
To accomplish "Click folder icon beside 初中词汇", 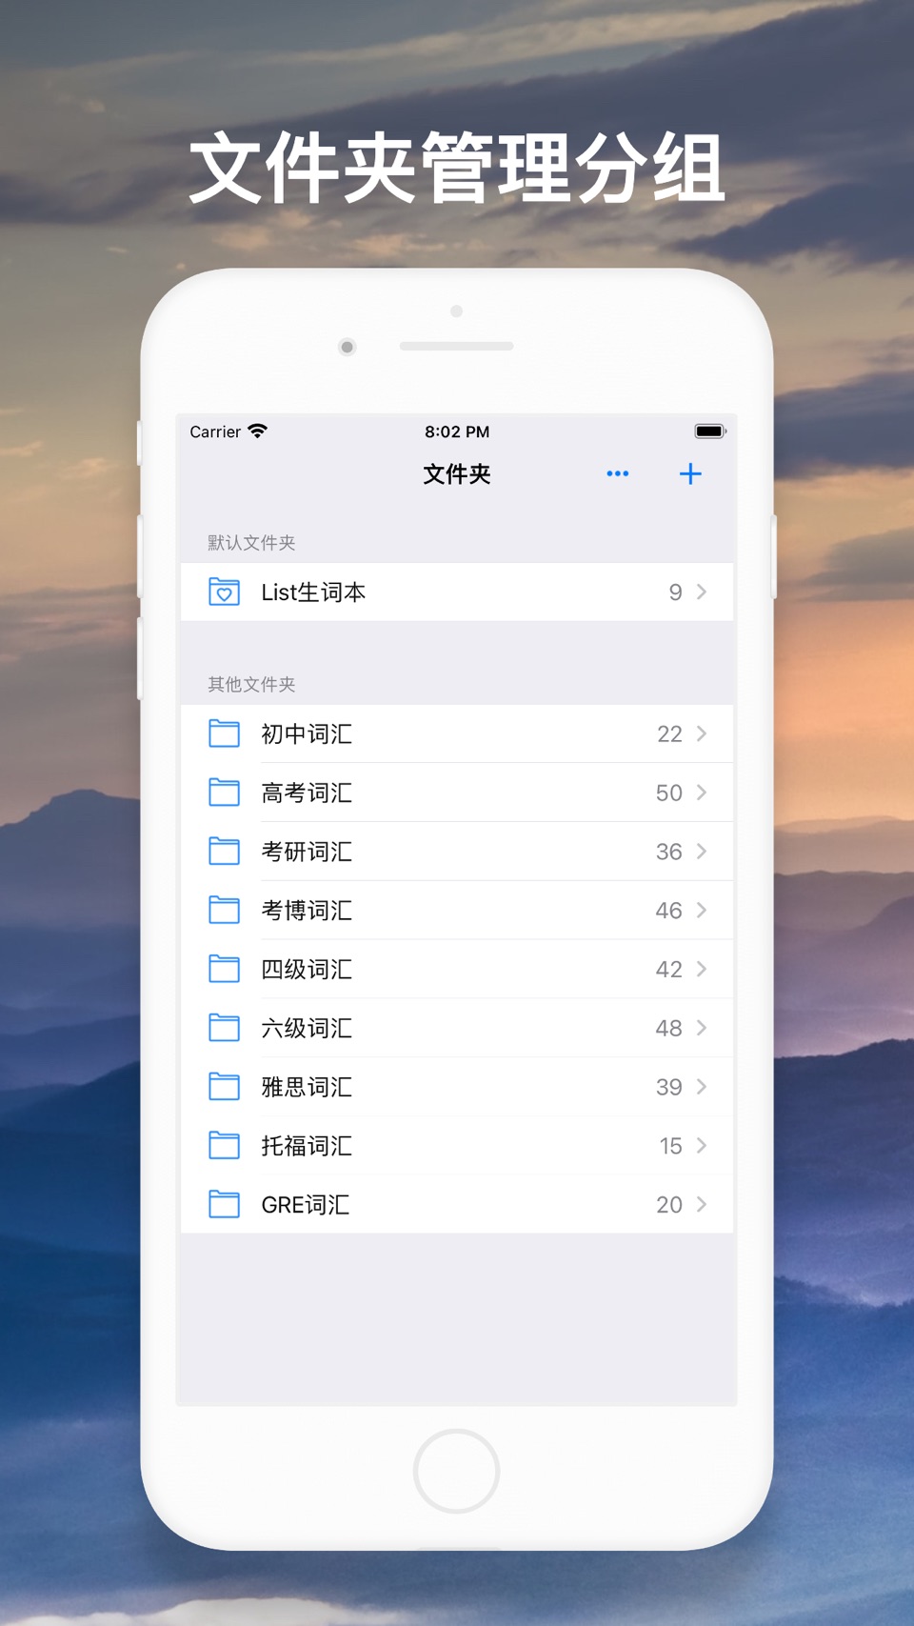I will point(224,733).
